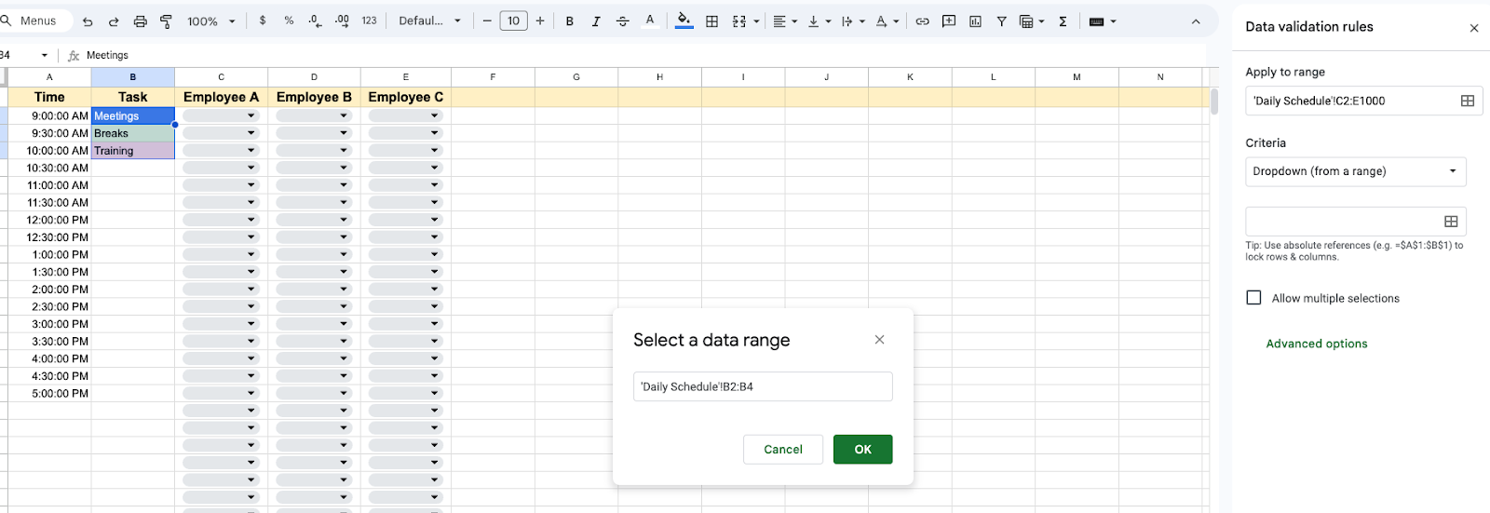
Task: Select the Employee A header cell
Action: [221, 97]
